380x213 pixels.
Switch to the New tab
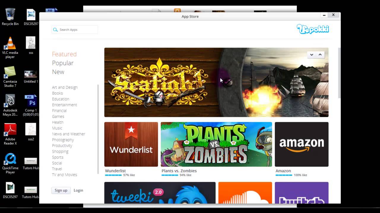click(58, 72)
